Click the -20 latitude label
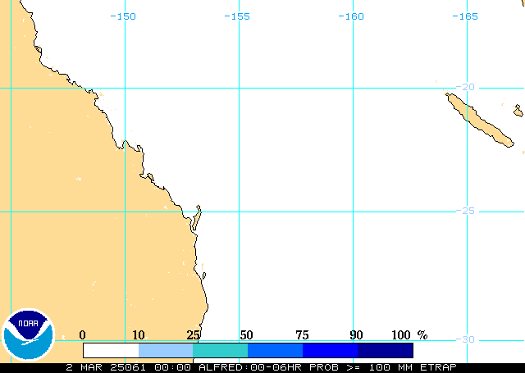The width and height of the screenshot is (525, 373). tap(465, 87)
